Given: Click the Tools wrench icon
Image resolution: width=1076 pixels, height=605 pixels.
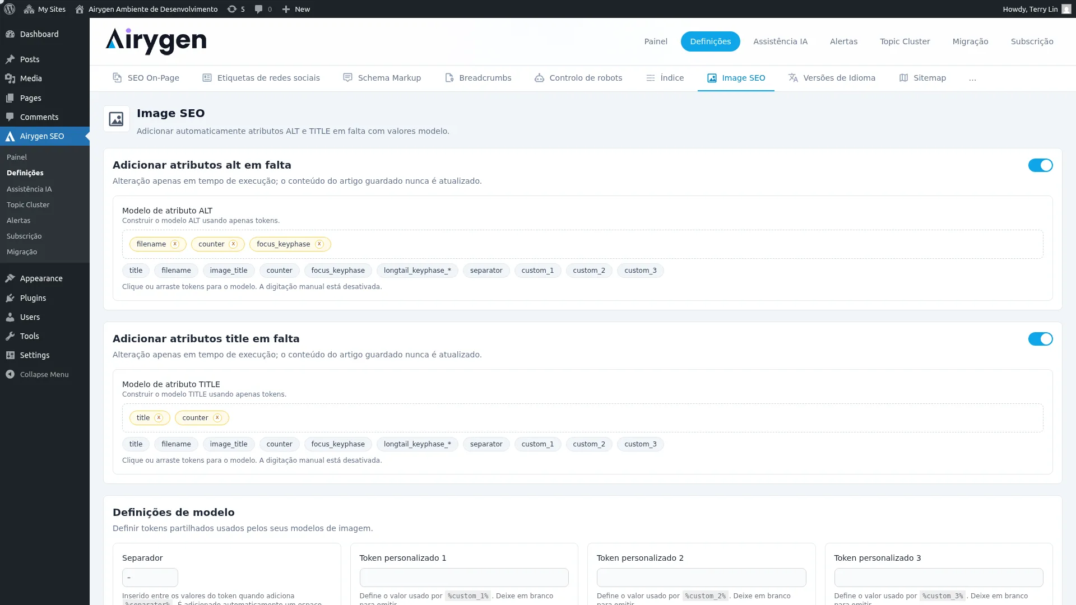Looking at the screenshot, I should [10, 336].
